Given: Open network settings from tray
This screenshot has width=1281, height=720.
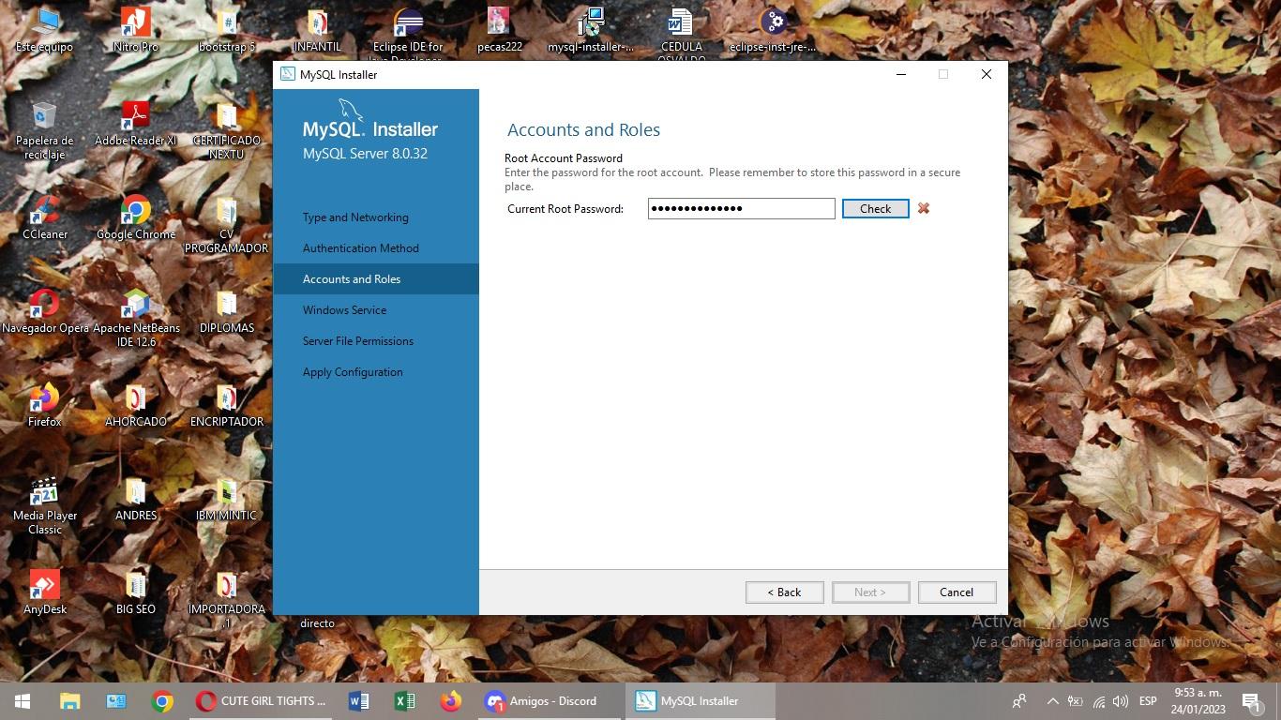Looking at the screenshot, I should point(1098,701).
